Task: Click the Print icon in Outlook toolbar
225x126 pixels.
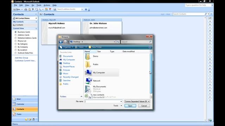Action: [26, 9]
